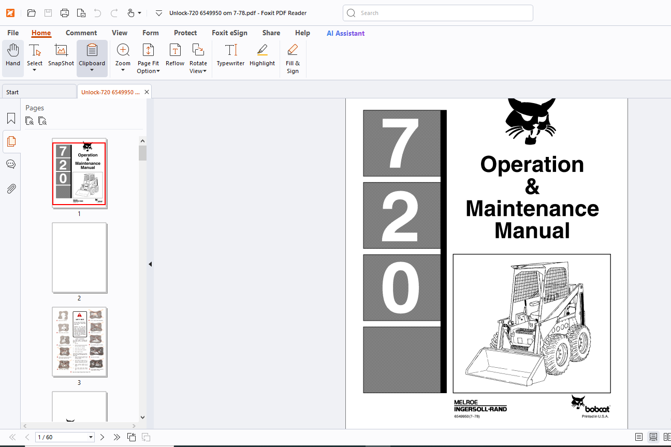
Task: Switch to the Start document tab
Action: [39, 92]
